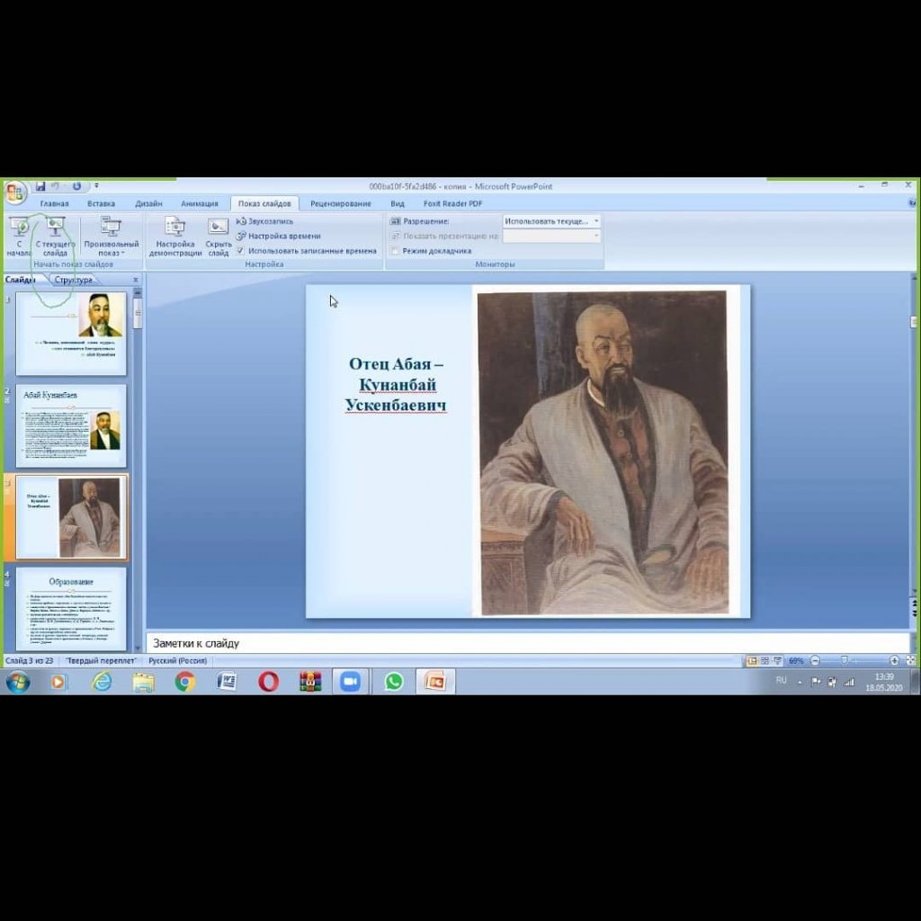Click the Save icon in quick access toolbar
Viewport: 921px width, 921px height.
click(x=40, y=186)
